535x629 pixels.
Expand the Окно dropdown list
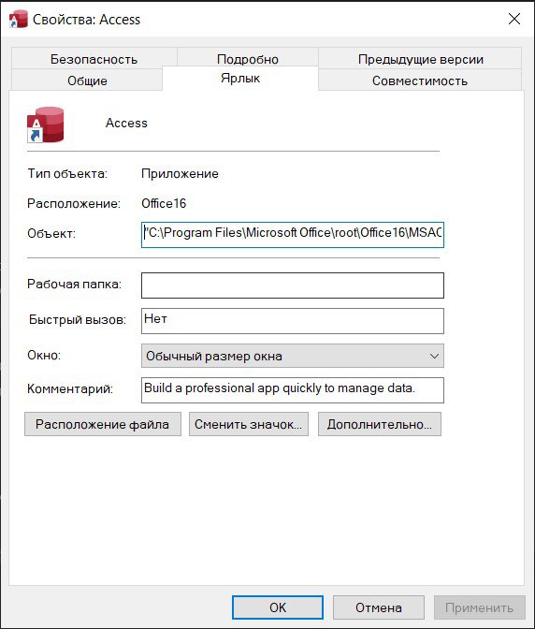[x=293, y=356]
